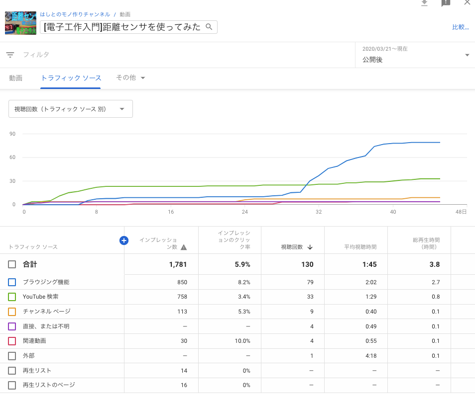Click the impressions warning triangle icon
Viewport: 475px width, 400px height.
pos(184,247)
